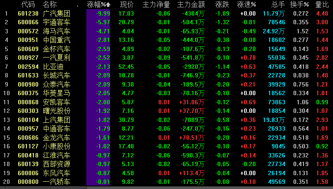Screen dimensions: 333x189
Task: Click main fund amount -4384万
Action: (x=193, y=14)
